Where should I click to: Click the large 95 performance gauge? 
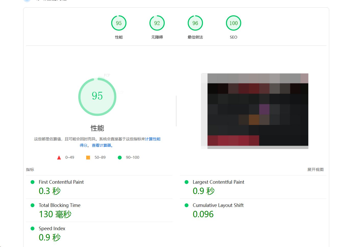coord(97,97)
